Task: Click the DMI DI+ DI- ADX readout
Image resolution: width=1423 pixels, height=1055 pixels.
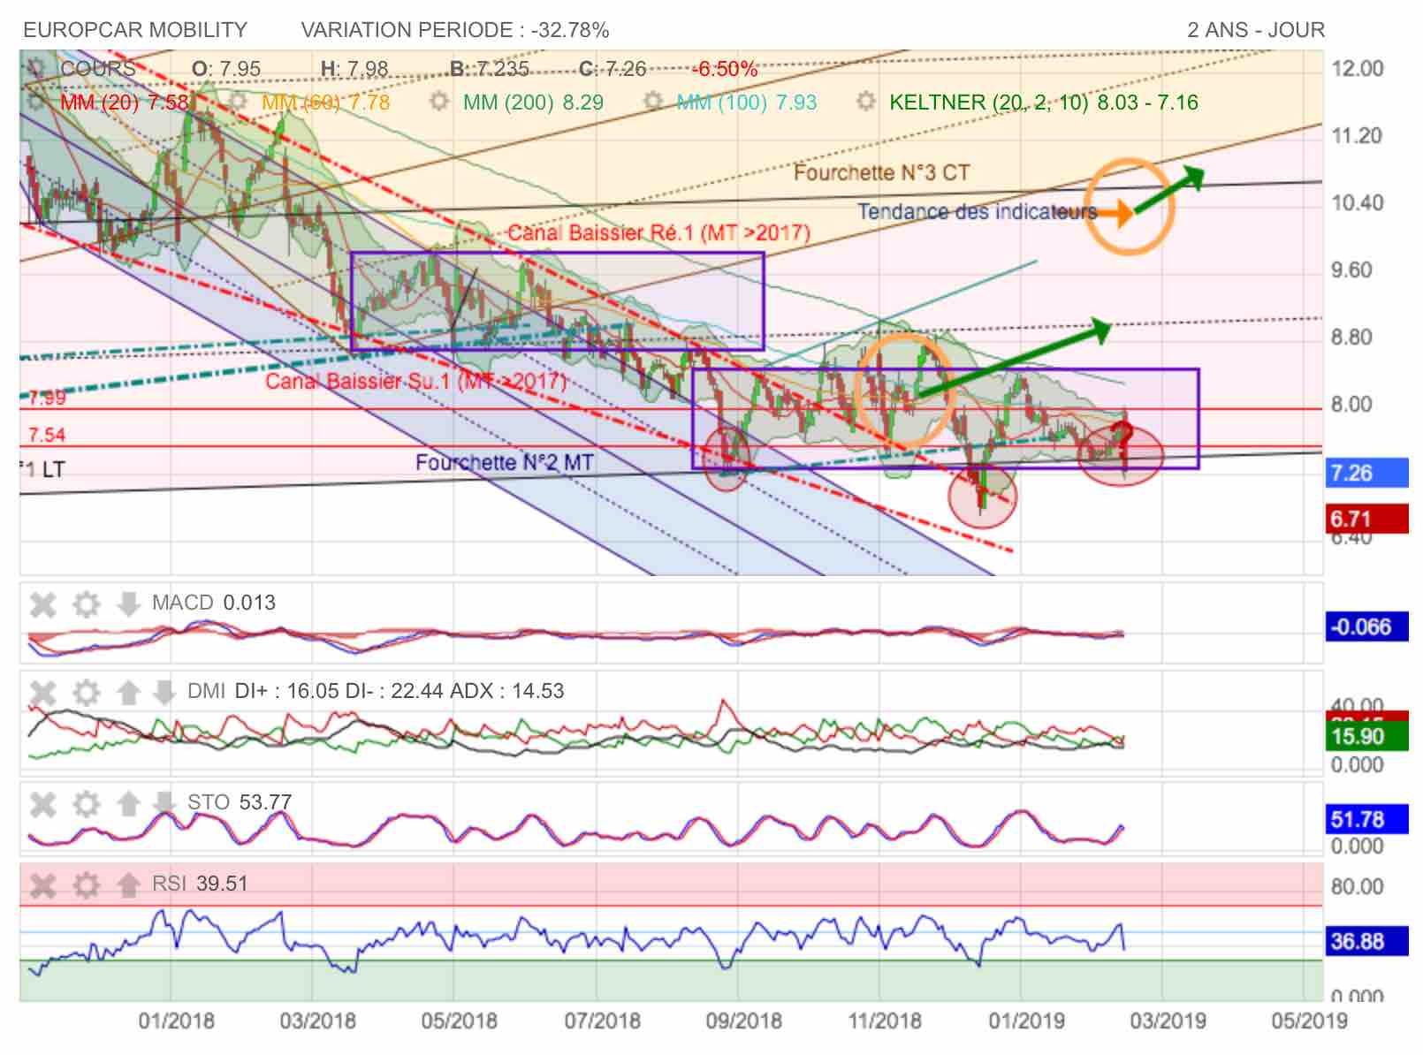Action: 376,691
